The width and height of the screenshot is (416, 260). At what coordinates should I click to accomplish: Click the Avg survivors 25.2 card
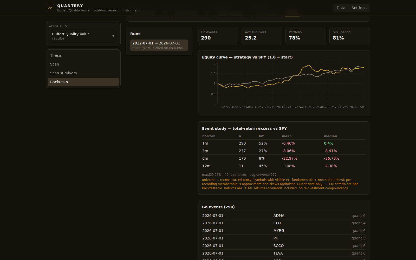click(262, 36)
